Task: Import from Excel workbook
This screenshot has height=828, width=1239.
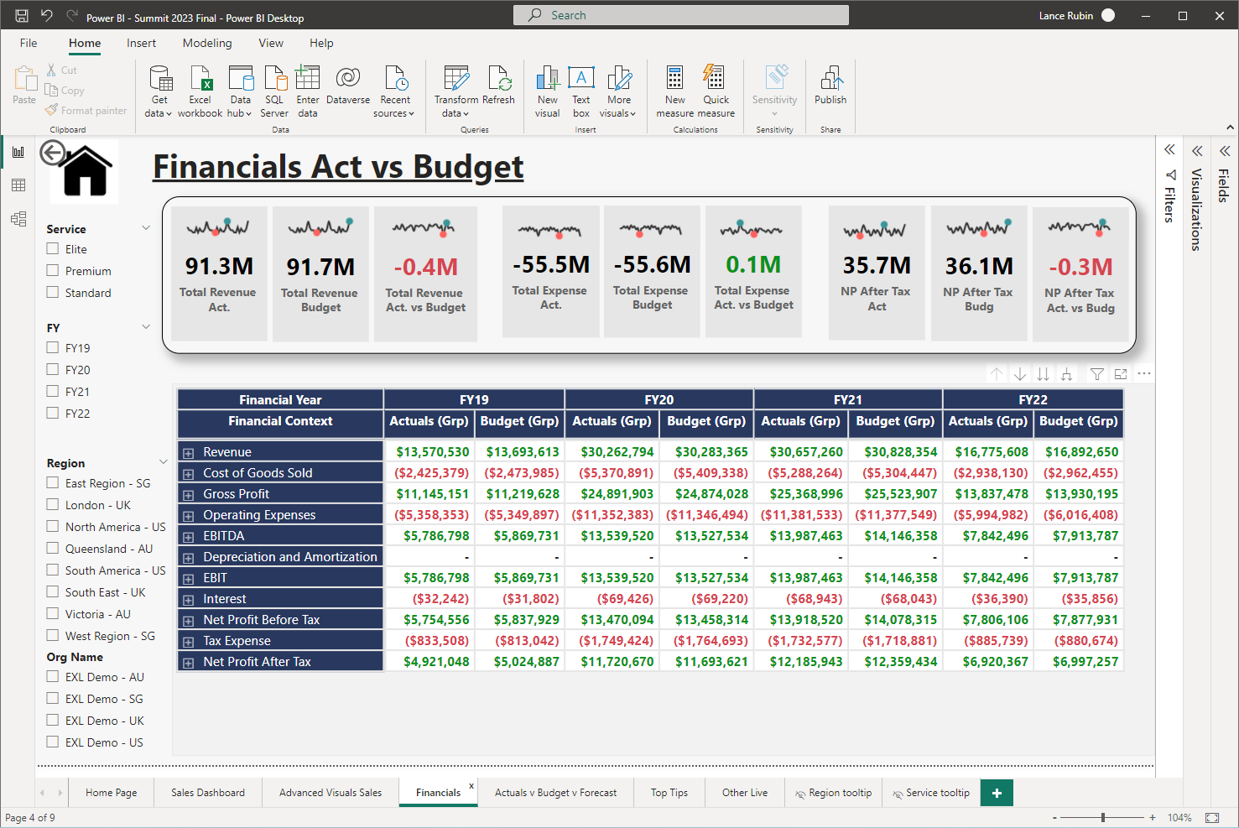Action: click(x=200, y=92)
